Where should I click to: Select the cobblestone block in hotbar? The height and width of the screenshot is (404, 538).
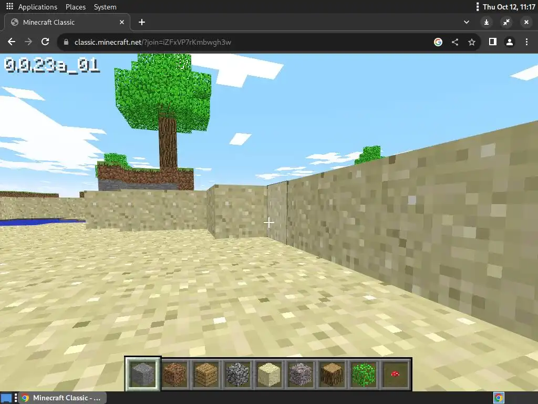click(x=237, y=374)
